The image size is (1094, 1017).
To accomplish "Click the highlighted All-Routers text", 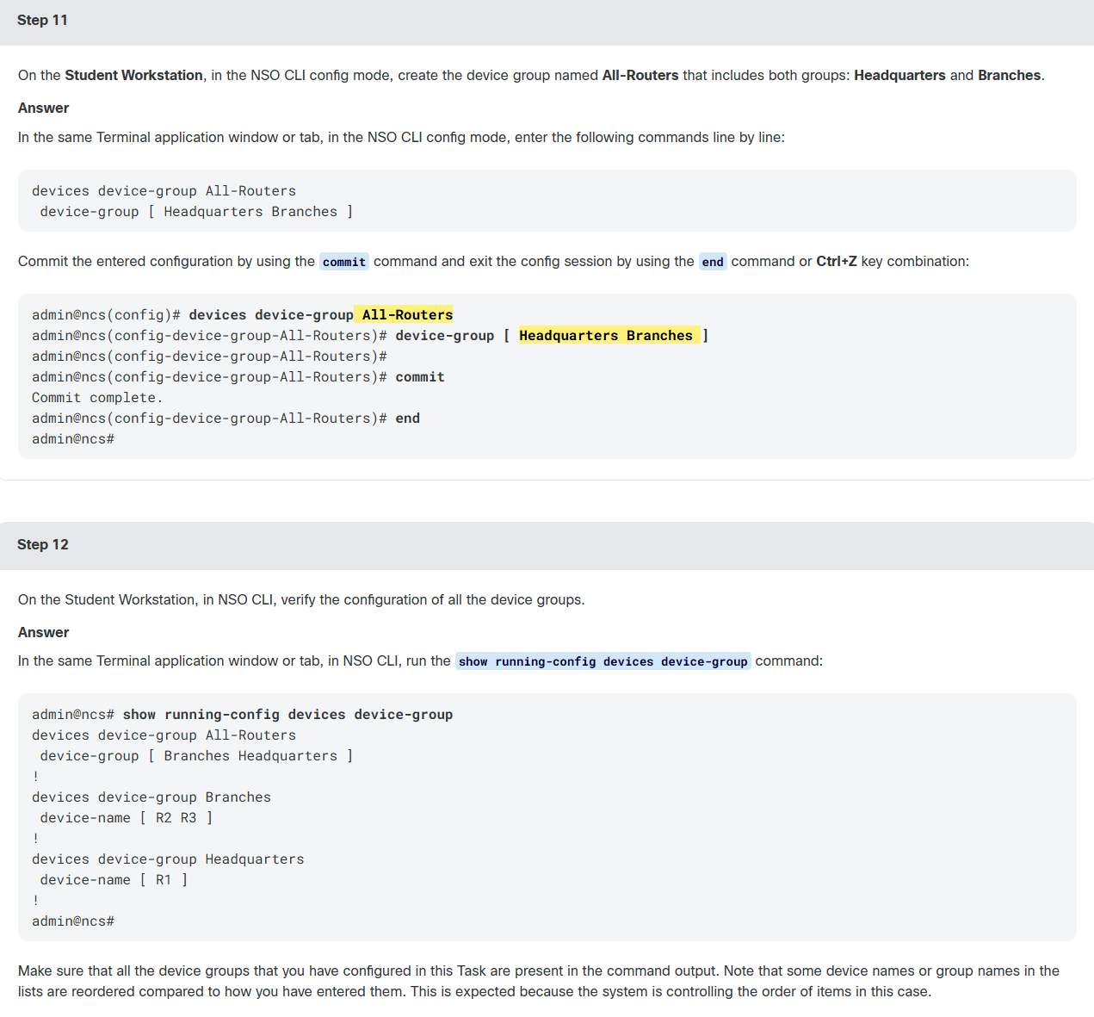I will (406, 315).
